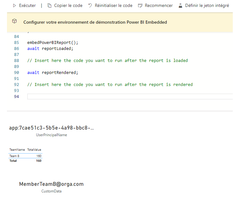Click line number 94 in the gutter
The image size is (240, 199).
click(x=17, y=97)
